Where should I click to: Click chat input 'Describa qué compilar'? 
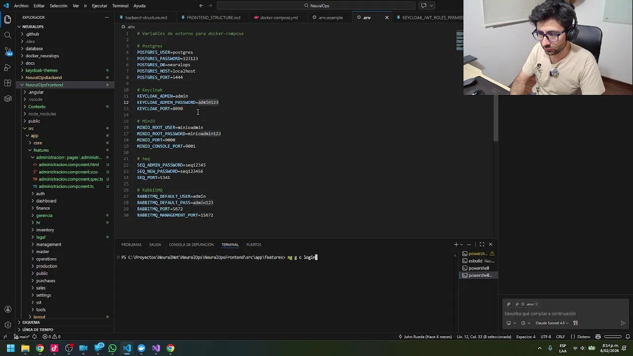[565, 313]
